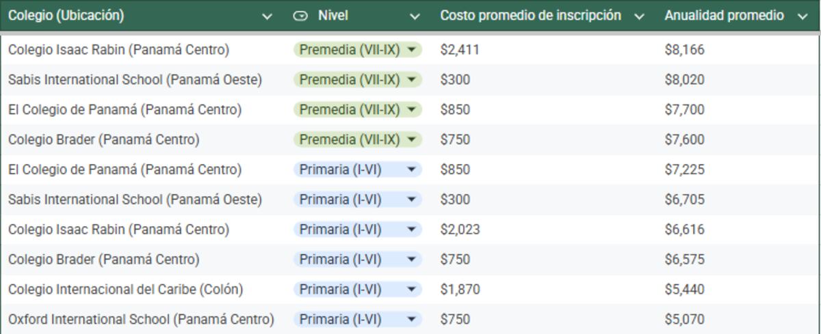Open Anualidad promedio column menu arrow
The height and width of the screenshot is (334, 821).
803,16
